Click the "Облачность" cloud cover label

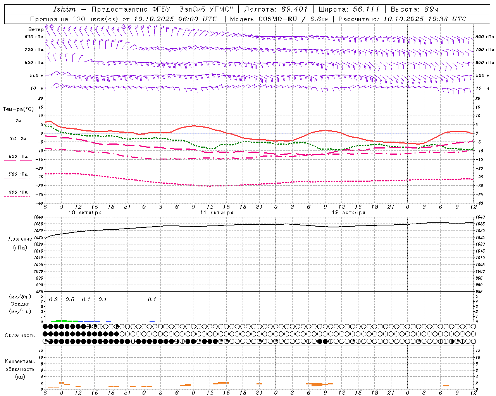click(x=20, y=336)
